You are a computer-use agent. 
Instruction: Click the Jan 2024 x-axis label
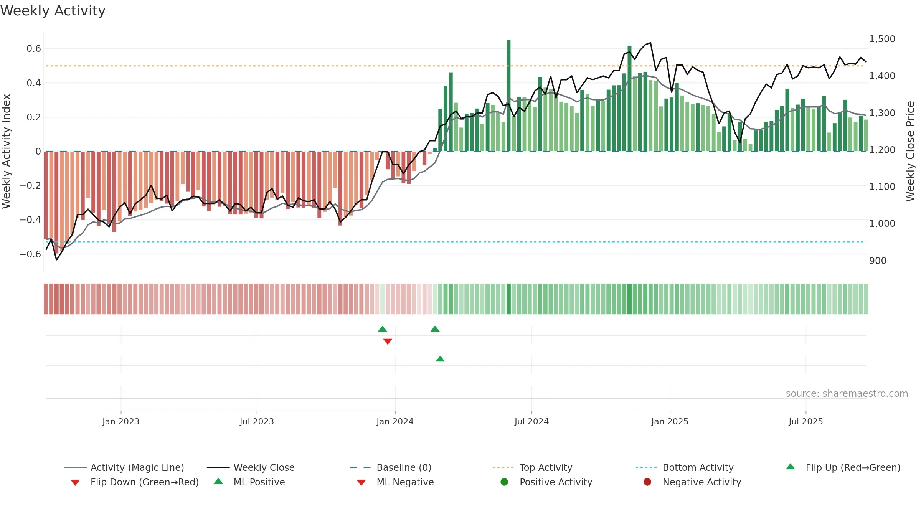point(395,421)
